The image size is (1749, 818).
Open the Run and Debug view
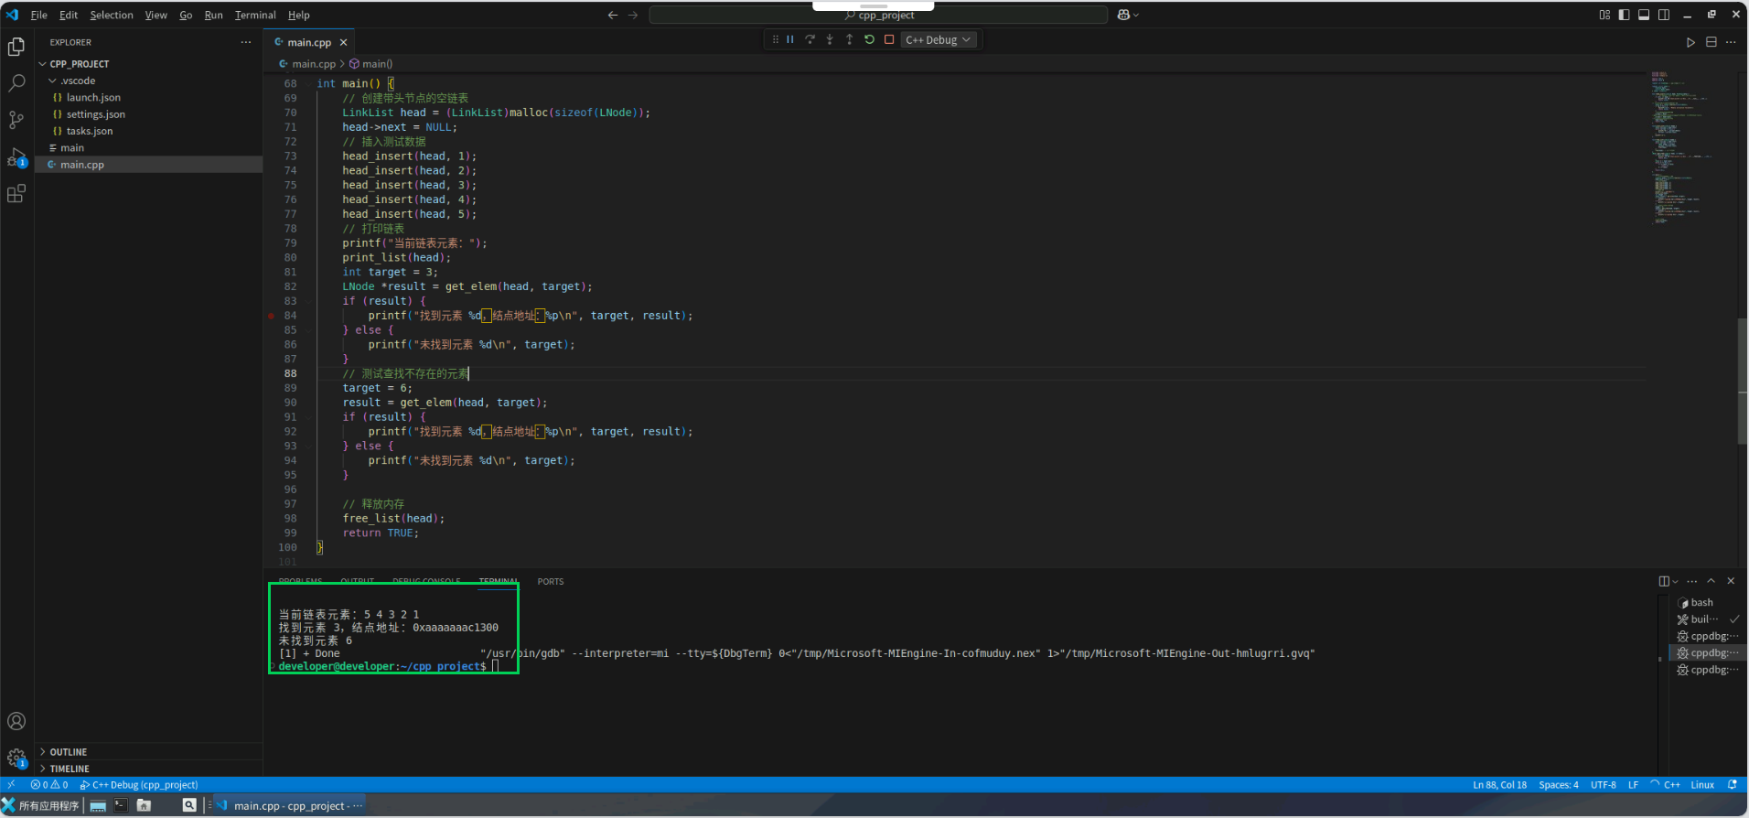pos(16,157)
